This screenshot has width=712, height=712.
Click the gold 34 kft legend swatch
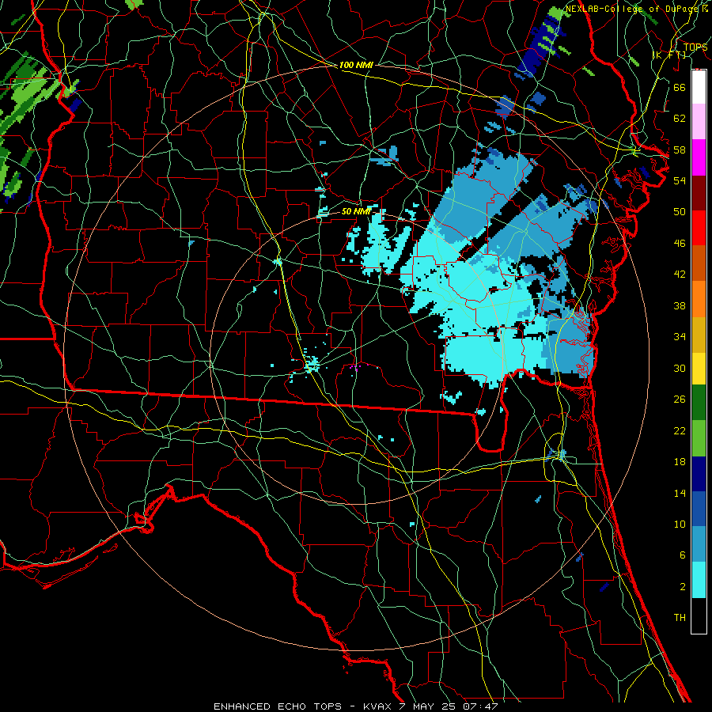click(699, 335)
